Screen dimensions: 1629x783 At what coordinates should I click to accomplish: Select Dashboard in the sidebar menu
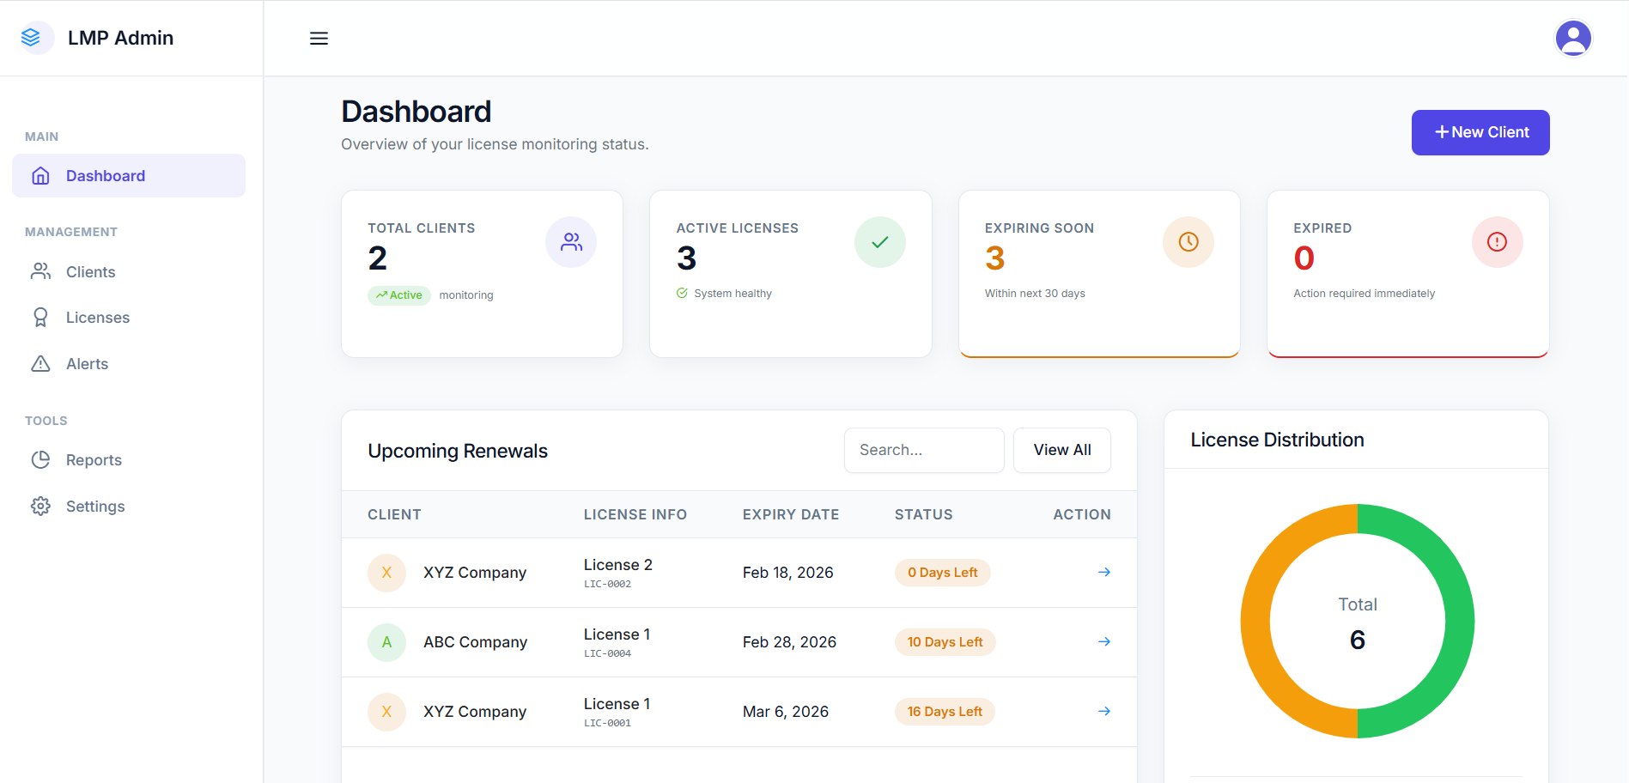point(105,175)
